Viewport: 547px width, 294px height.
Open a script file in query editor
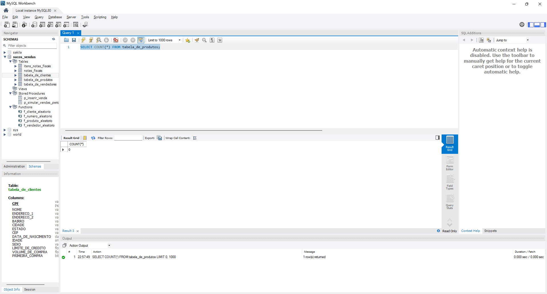66,40
